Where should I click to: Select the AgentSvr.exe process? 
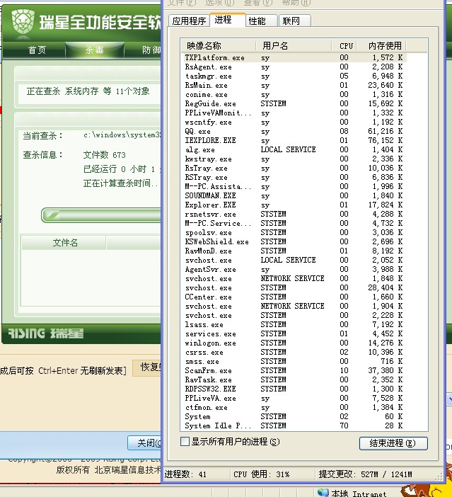(294, 269)
